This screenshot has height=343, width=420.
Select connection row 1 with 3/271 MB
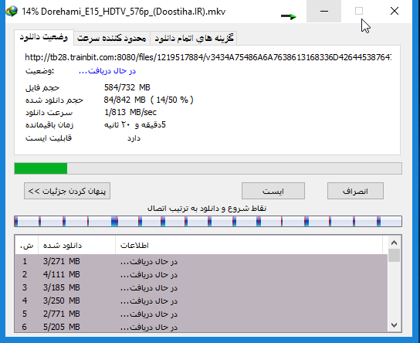[202, 261]
